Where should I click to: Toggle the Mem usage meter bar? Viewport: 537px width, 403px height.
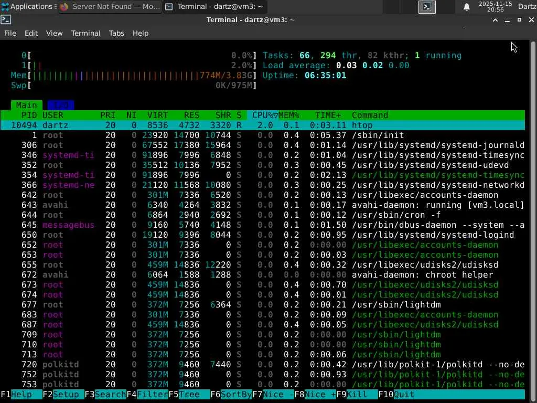[134, 76]
